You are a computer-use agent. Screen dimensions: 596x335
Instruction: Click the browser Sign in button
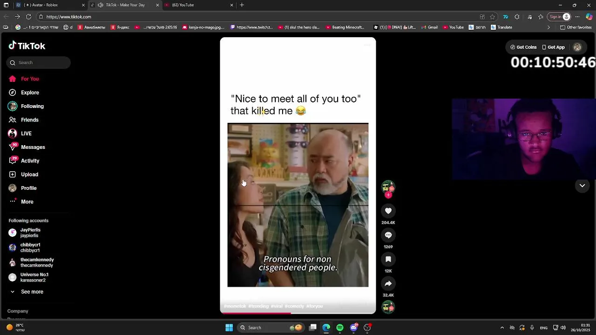pos(559,17)
